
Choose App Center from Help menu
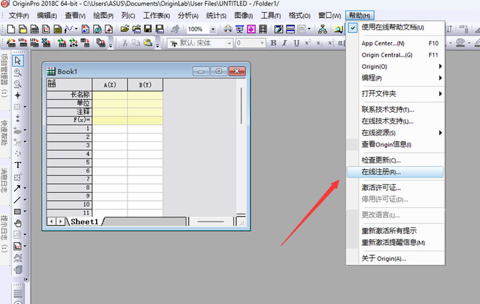(395, 43)
